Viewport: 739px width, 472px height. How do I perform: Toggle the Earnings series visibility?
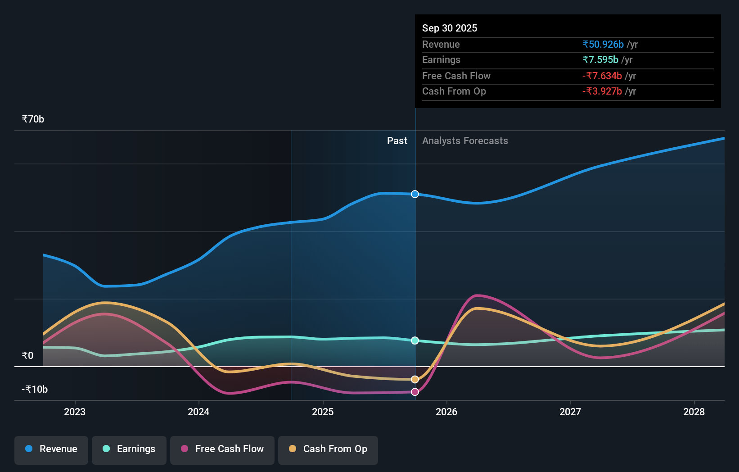pyautogui.click(x=129, y=450)
